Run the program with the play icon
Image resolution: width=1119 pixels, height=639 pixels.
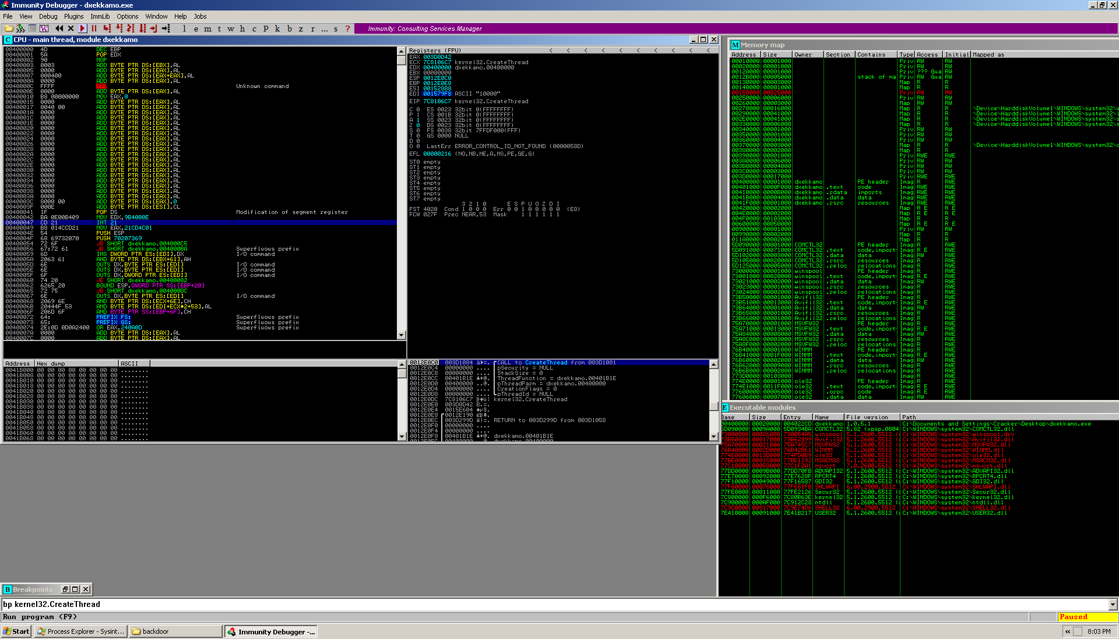pyautogui.click(x=82, y=28)
